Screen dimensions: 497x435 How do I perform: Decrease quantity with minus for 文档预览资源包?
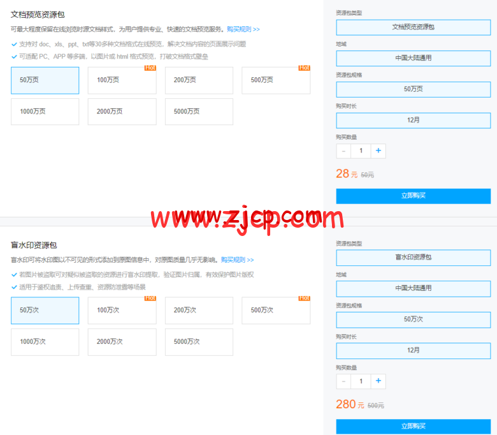343,151
